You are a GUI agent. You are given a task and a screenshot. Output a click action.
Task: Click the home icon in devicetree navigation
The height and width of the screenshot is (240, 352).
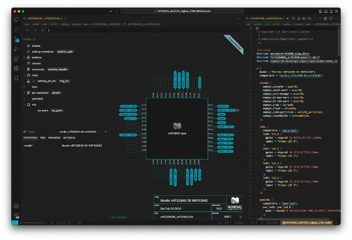pos(43,30)
